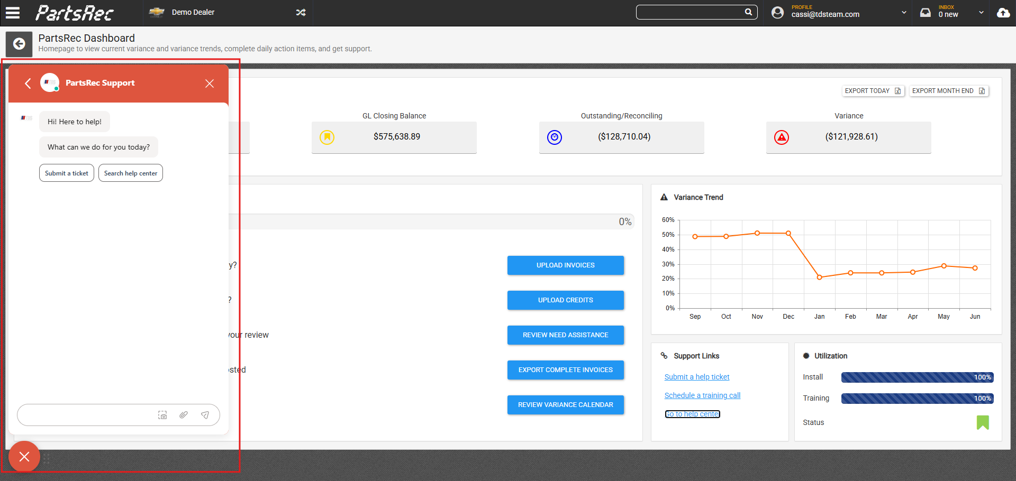Click the Support Links chain icon
This screenshot has width=1016, height=481.
click(x=664, y=356)
